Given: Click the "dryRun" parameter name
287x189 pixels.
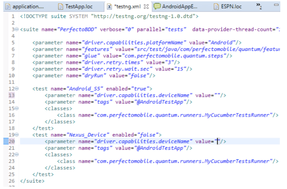Looking at the screenshot, I should [94, 76].
